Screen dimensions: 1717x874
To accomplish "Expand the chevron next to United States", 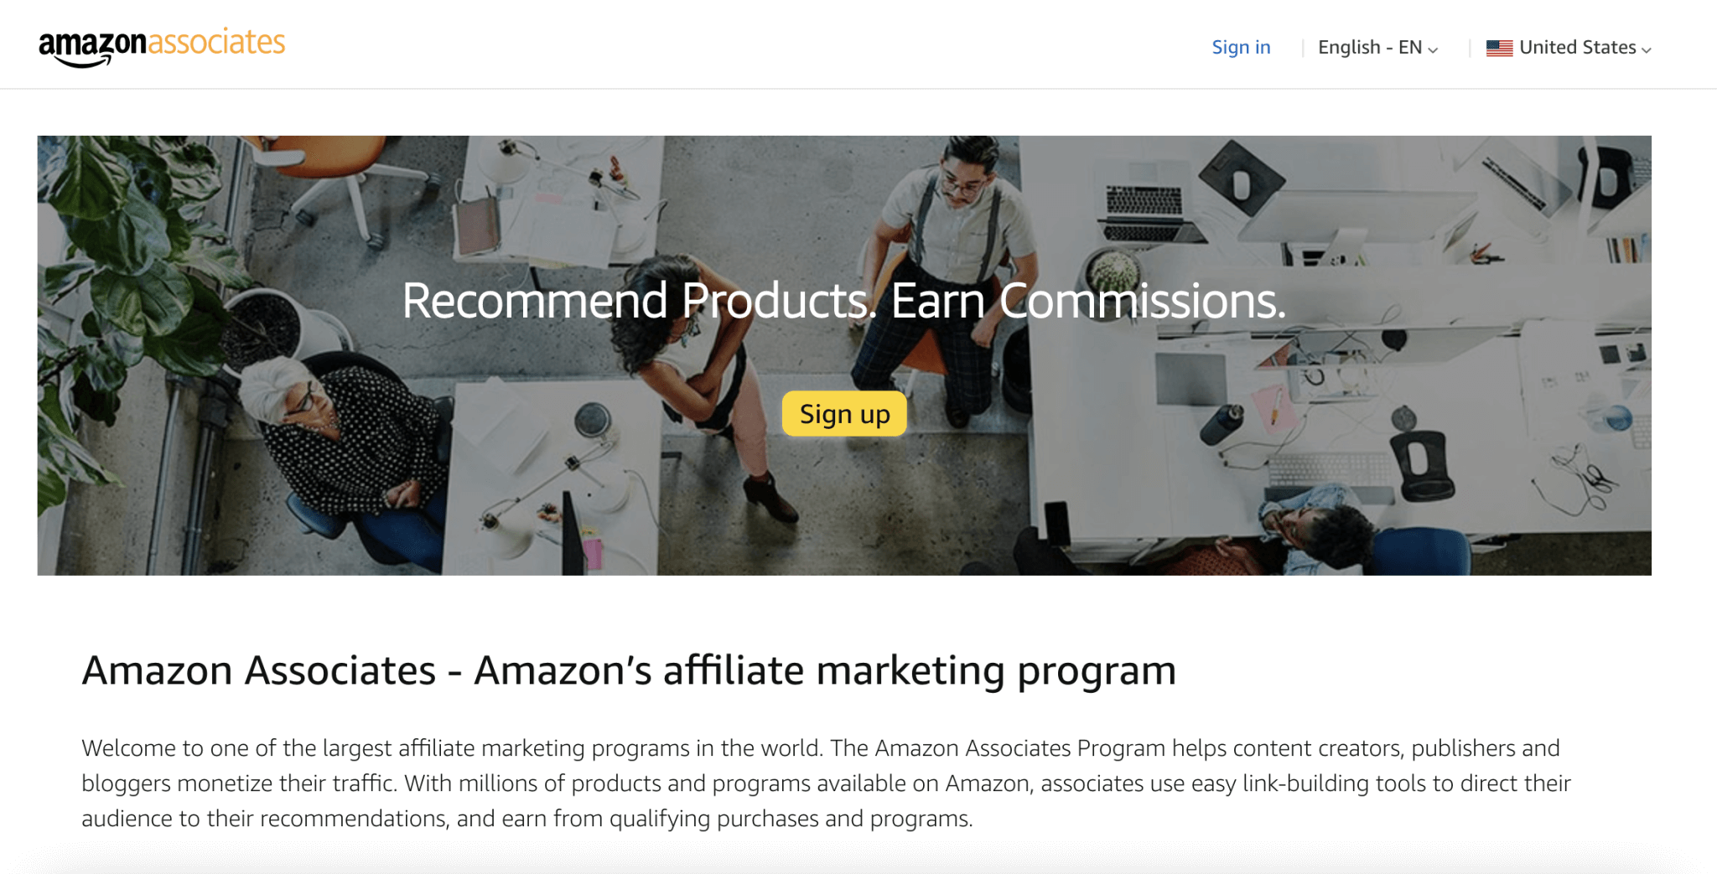I will (x=1646, y=50).
